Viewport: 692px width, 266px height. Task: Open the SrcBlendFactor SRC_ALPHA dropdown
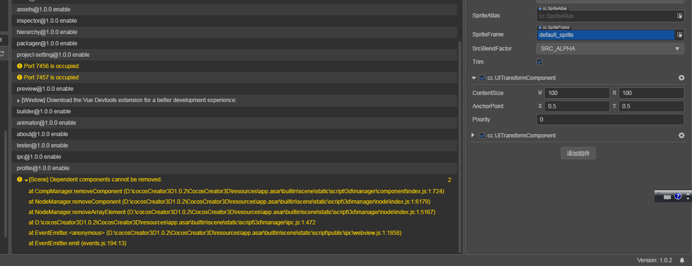coord(610,49)
